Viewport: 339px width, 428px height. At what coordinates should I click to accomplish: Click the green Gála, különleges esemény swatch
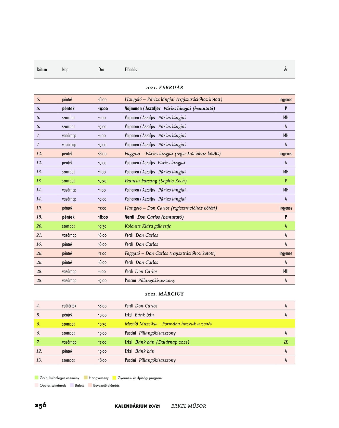pyautogui.click(x=36, y=378)
